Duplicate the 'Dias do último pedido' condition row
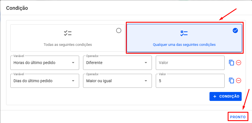The height and width of the screenshot is (123, 252). point(231,81)
